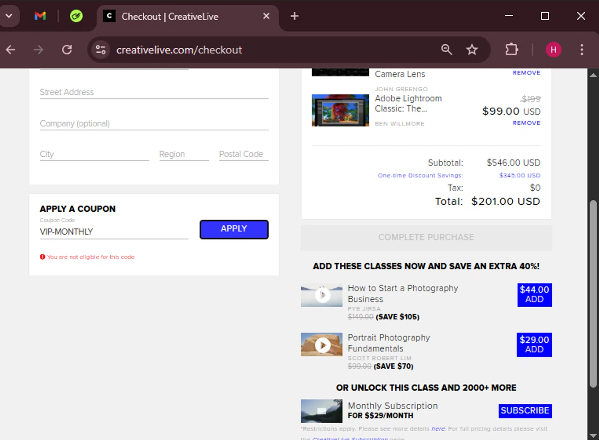Open the H profile avatar
This screenshot has height=440, width=599.
click(553, 49)
